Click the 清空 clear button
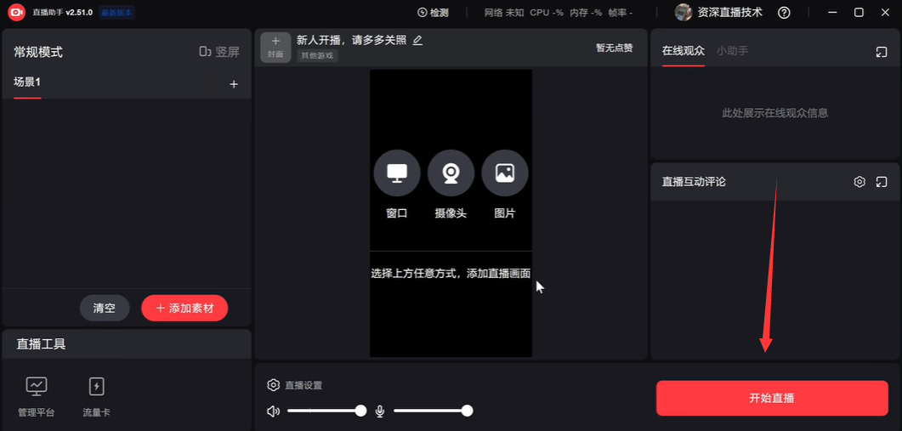This screenshot has height=431, width=902. 105,309
